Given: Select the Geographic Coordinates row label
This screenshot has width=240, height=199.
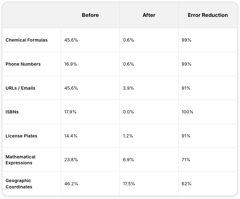Looking at the screenshot, I should point(19,184).
